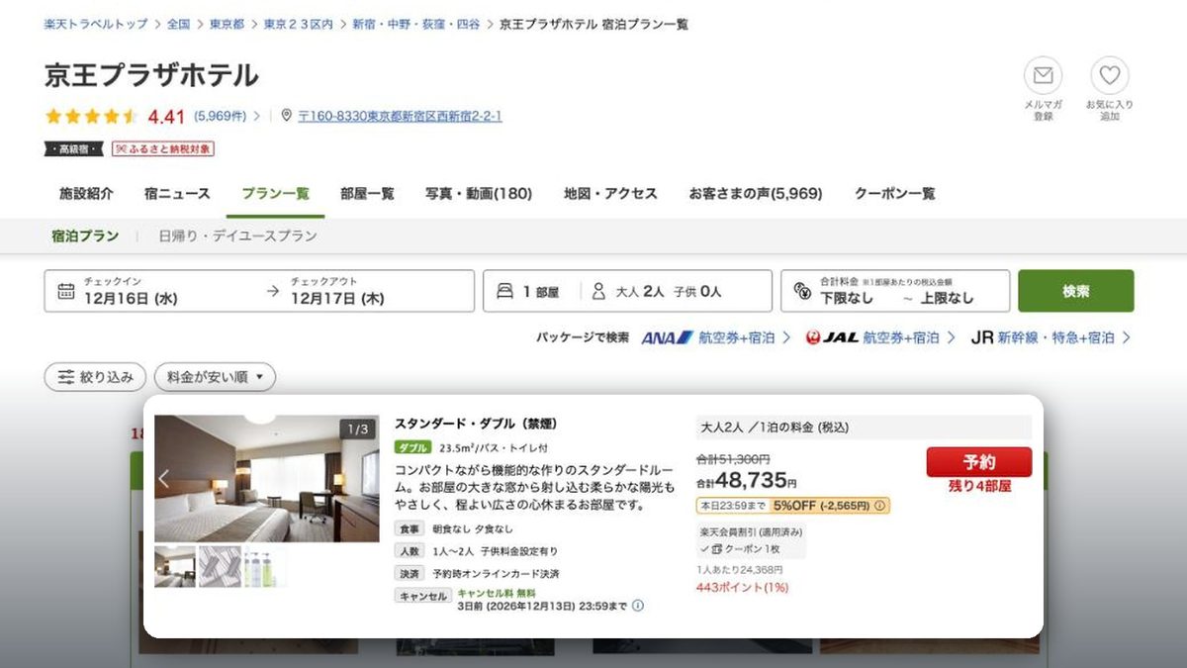Click the 残り4部屋 remaining rooms text
The width and height of the screenshot is (1187, 668).
[979, 487]
